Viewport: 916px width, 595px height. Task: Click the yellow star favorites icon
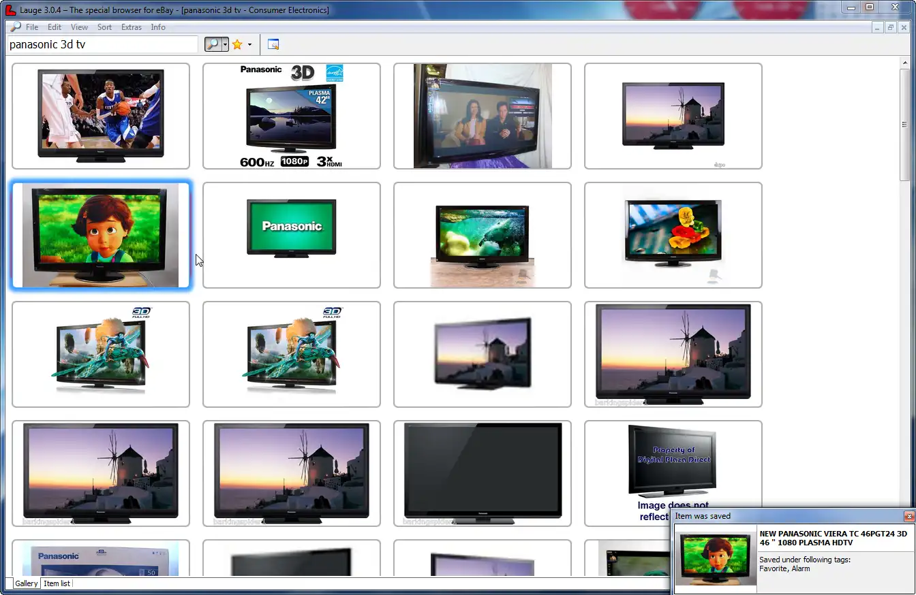(x=237, y=44)
